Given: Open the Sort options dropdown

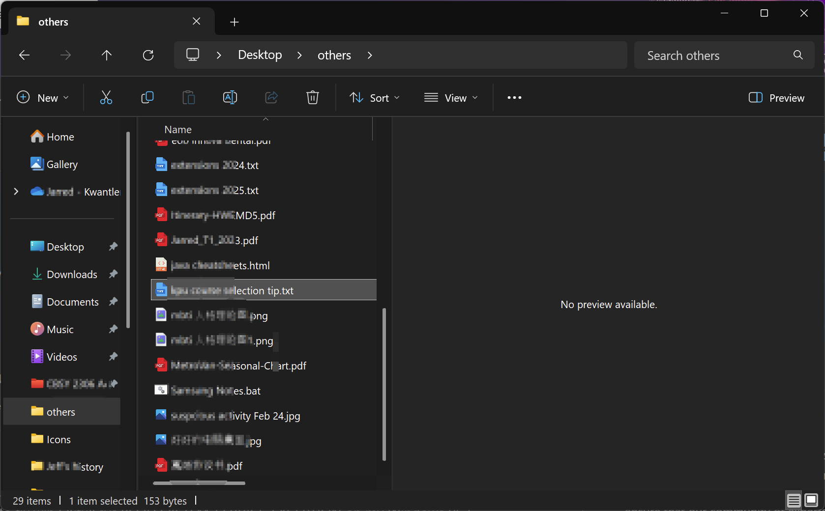Looking at the screenshot, I should click(375, 98).
